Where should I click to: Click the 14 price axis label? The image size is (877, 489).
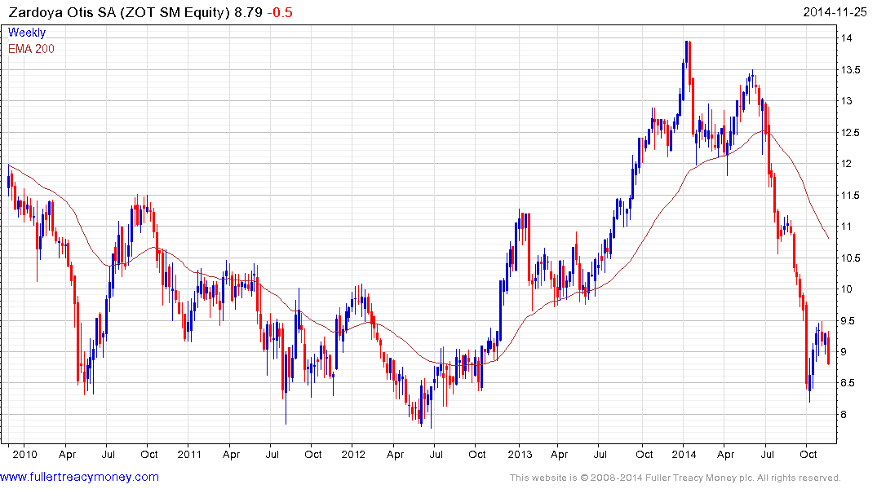point(846,38)
